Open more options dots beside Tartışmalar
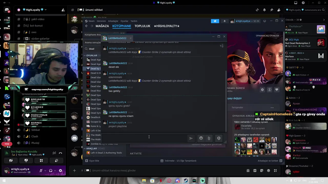 tap(272, 108)
